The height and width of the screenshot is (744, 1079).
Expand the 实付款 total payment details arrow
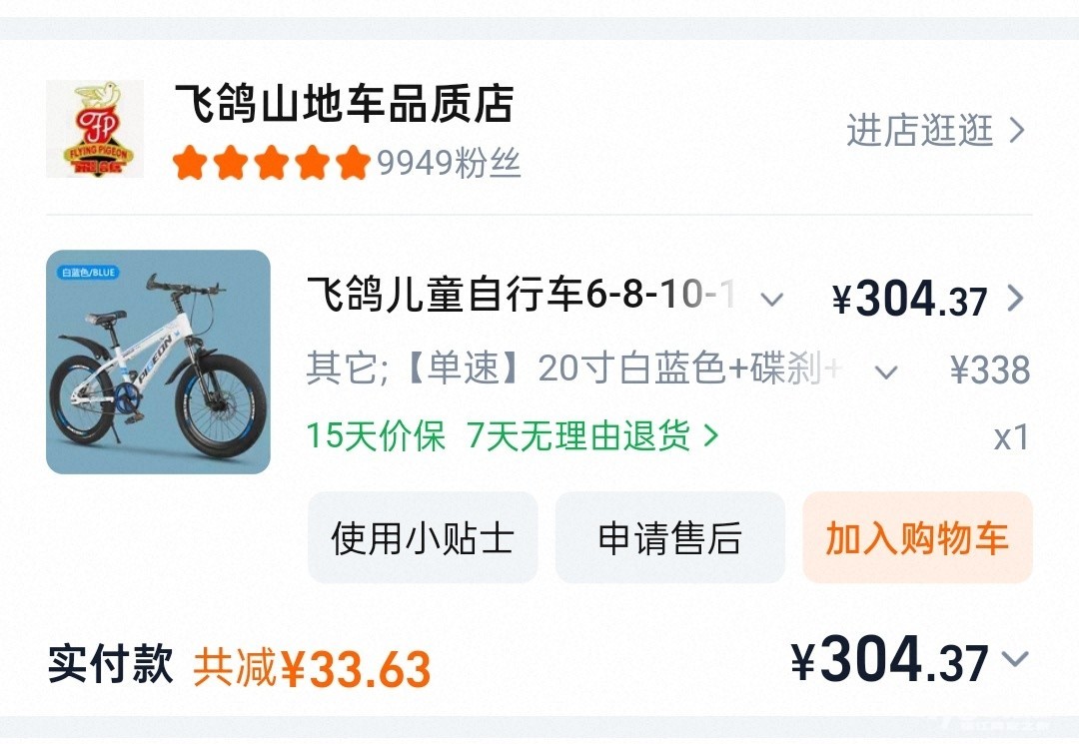pyautogui.click(x=1015, y=659)
